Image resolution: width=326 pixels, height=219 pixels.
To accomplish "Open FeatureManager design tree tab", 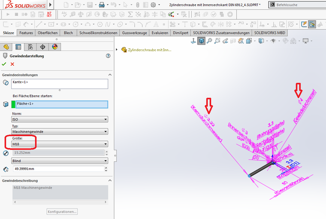I will coord(6,47).
